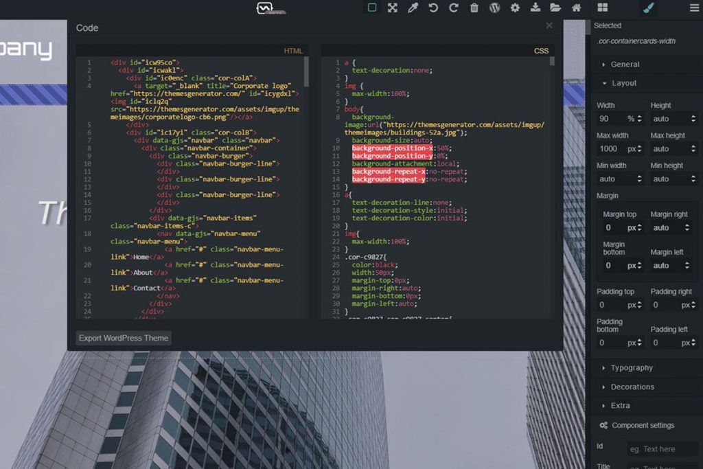Click the HTML scrollbar thumb

[x=306, y=71]
